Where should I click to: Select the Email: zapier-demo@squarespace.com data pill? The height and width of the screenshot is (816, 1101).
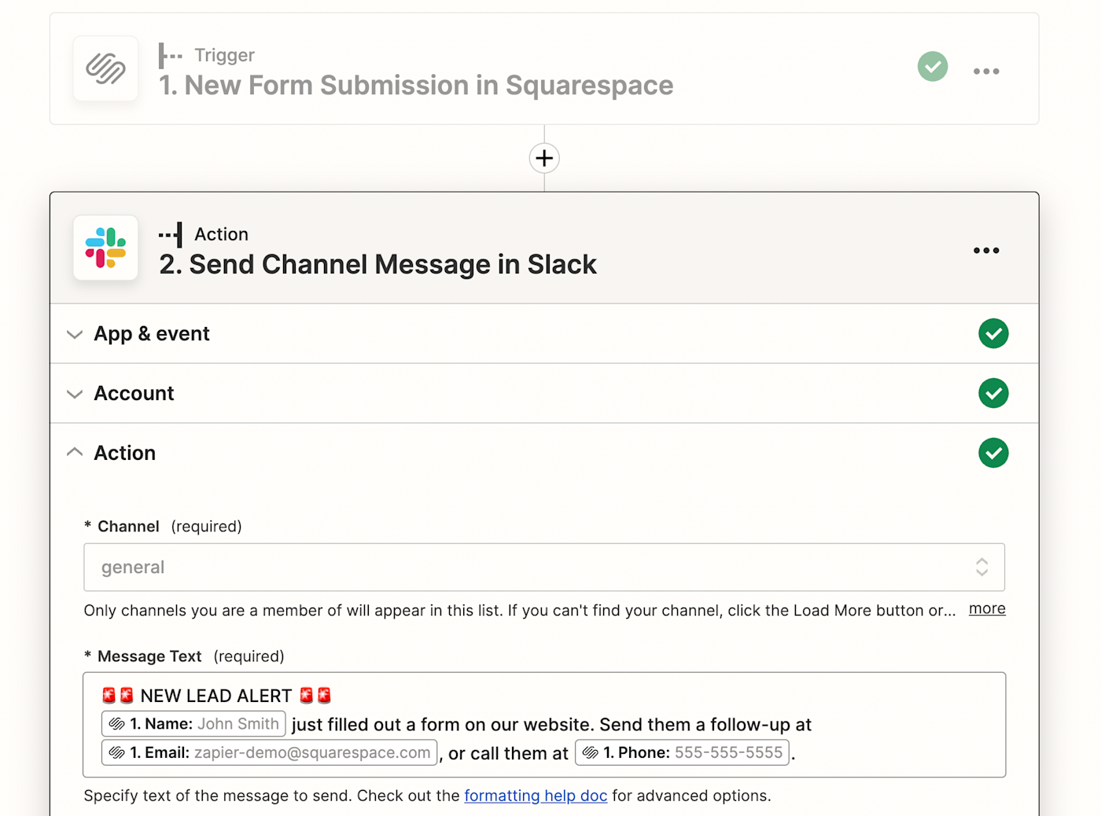[x=269, y=752]
